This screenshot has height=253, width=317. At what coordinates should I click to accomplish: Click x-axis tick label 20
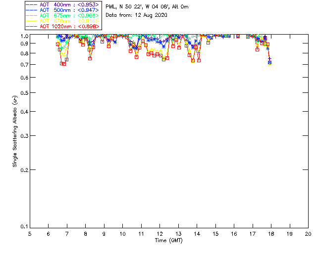tap(308, 234)
